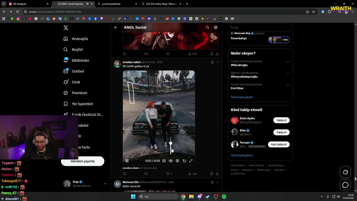Screen dimensions: 357x201
Task: Adjust the vertical volume slider handle
Action: coord(171,143)
